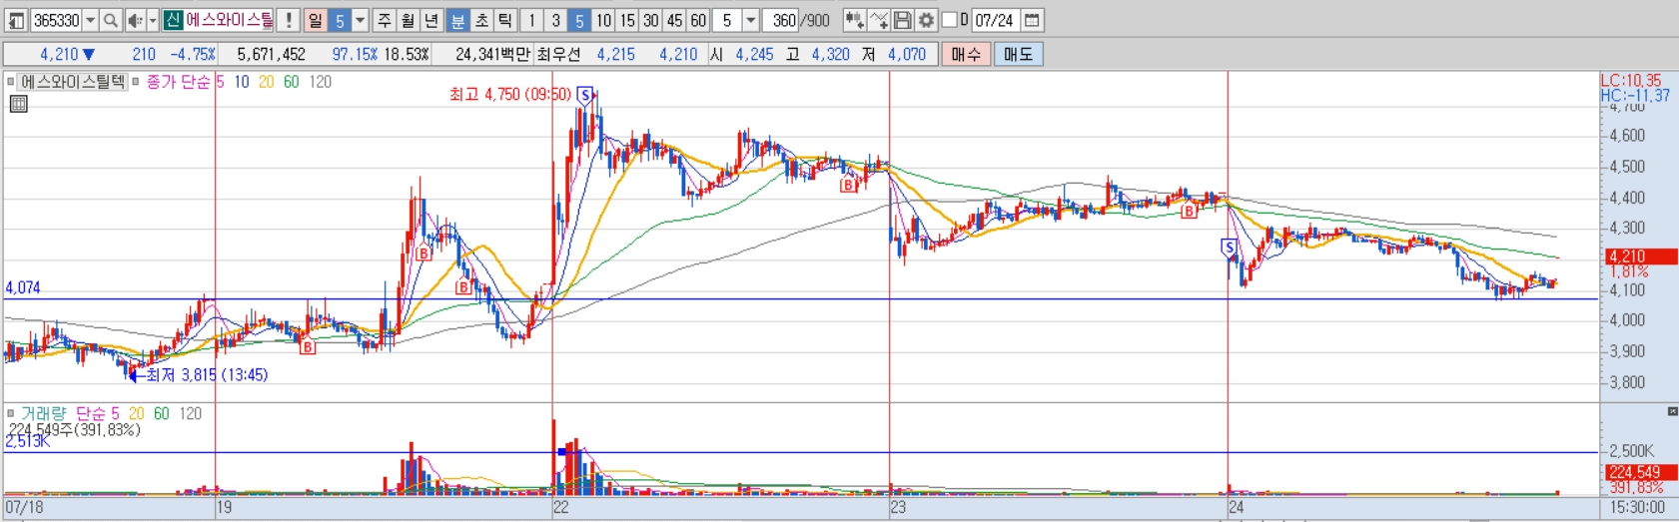Select highlighted 5 minute interval
The image size is (1679, 522).
pyautogui.click(x=580, y=20)
